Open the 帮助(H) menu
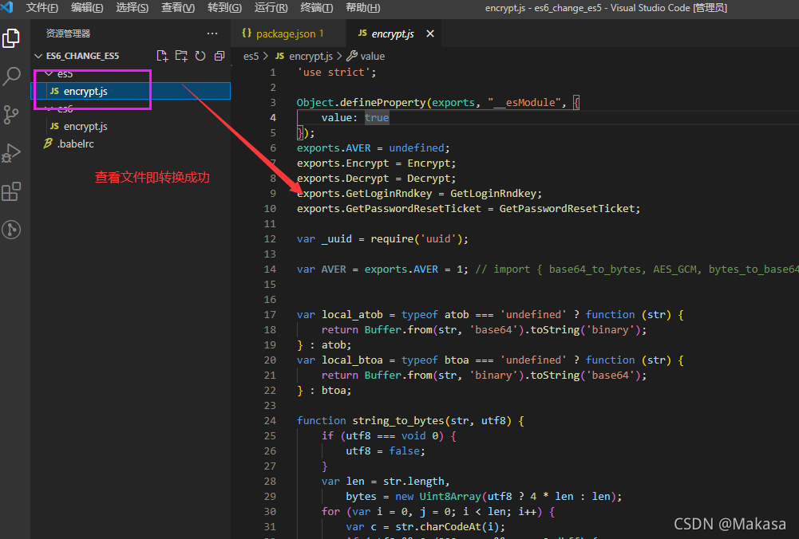 362,8
